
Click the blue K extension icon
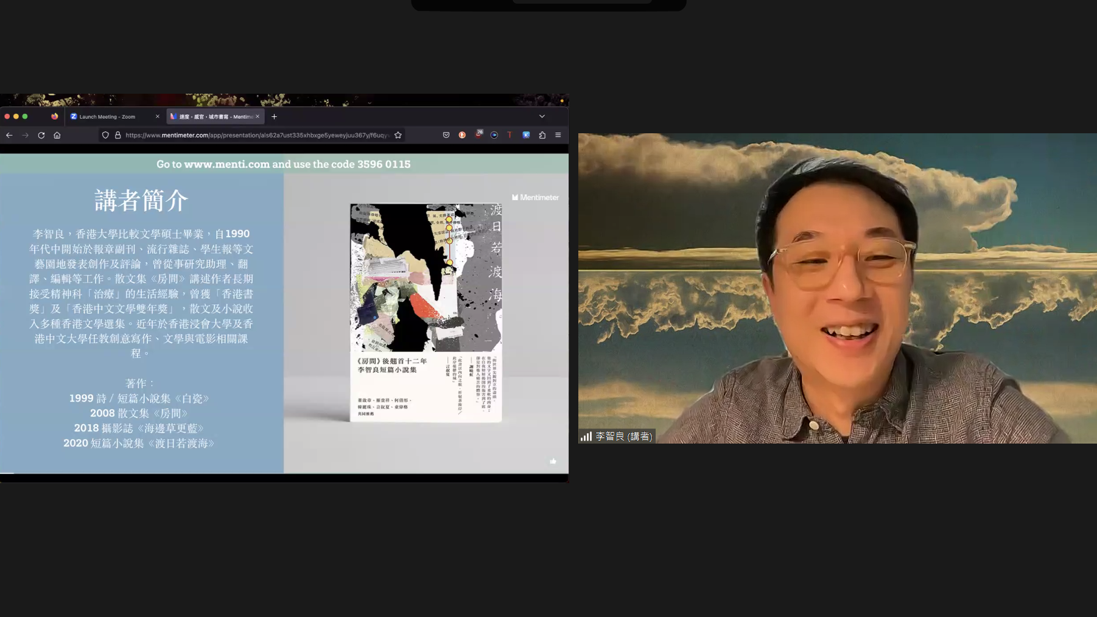click(x=526, y=135)
